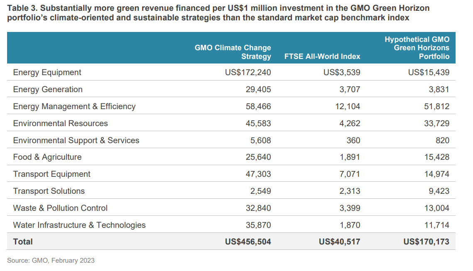Select the value 14,974
This screenshot has width=473, height=271.
tap(437, 174)
